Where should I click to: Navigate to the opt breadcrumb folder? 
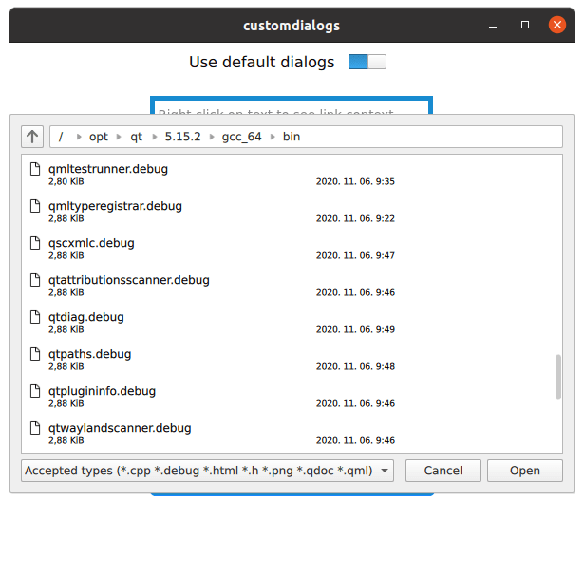(99, 137)
